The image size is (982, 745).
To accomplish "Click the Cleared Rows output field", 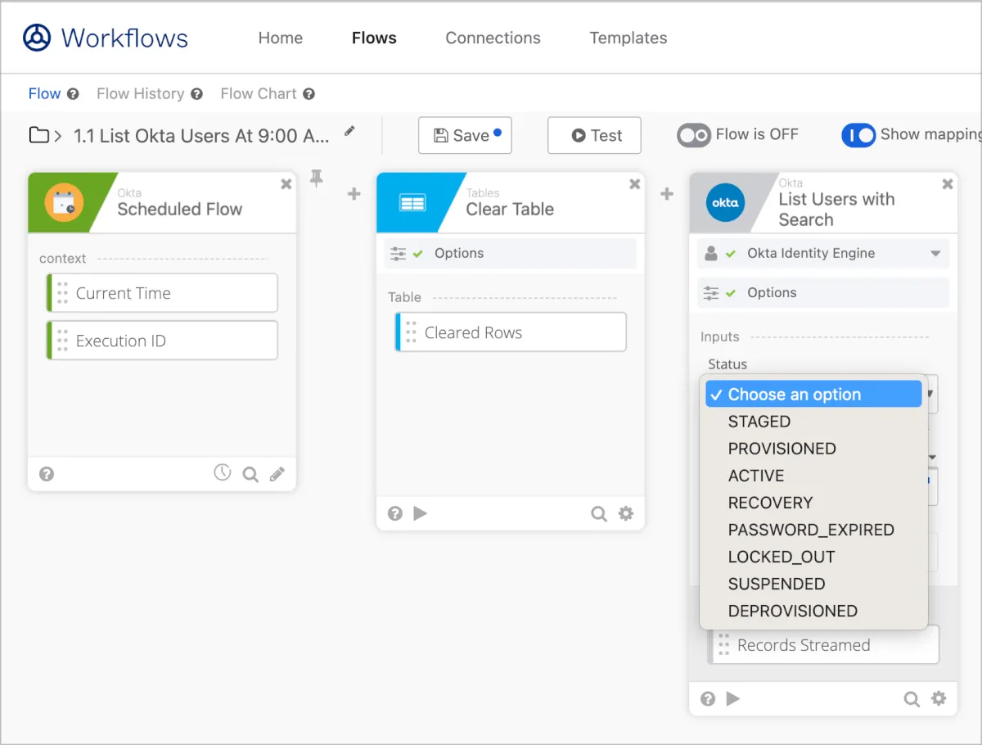I will (511, 332).
